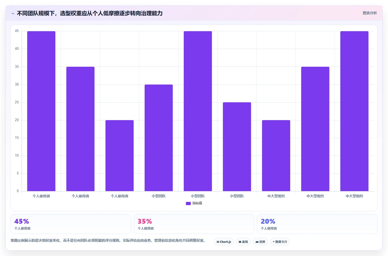The image size is (388, 256).
Task: Click the y-axis tick label 0
Action: point(18,191)
